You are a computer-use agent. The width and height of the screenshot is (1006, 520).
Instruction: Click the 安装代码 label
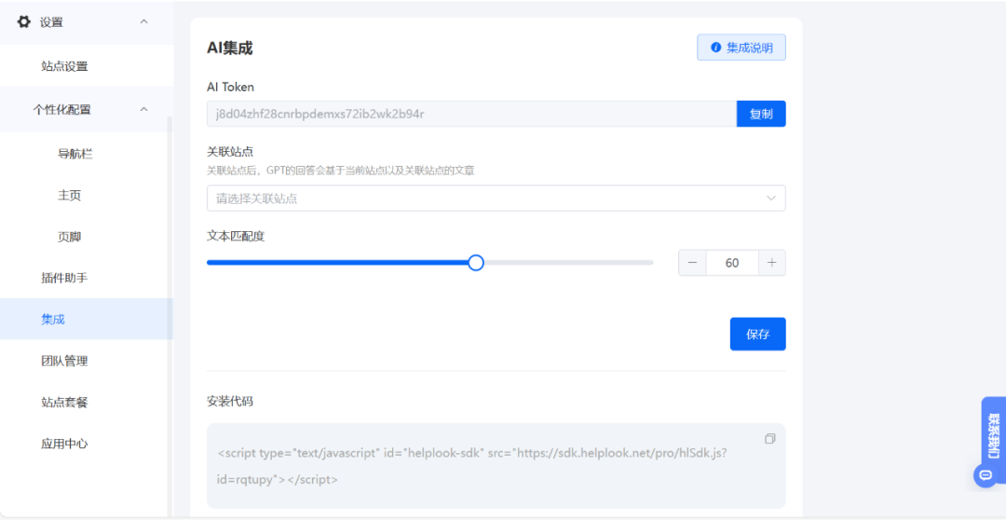(230, 402)
